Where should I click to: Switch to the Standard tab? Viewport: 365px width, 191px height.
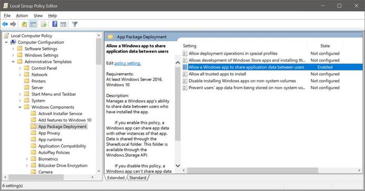(137, 178)
